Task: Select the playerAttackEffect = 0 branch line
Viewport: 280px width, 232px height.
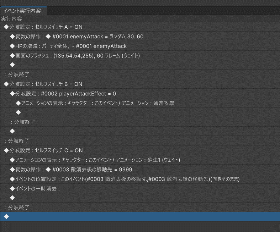Action: [63, 94]
